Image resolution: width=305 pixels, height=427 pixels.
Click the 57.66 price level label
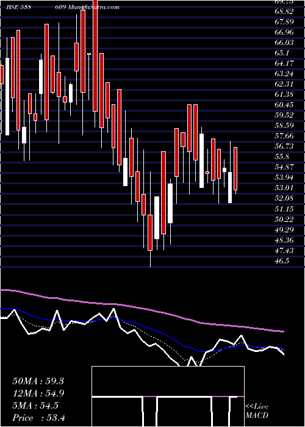[x=284, y=135]
